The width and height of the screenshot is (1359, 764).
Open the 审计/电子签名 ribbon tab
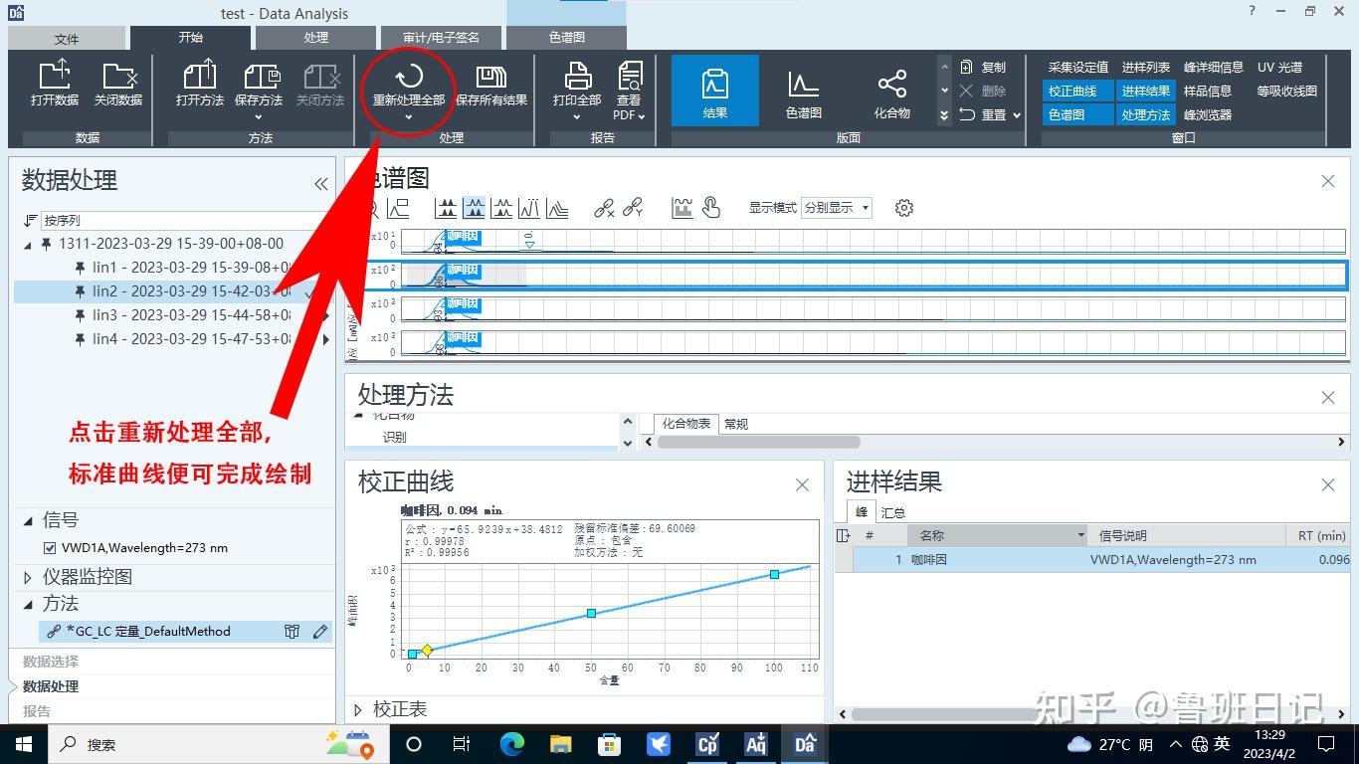(x=441, y=38)
